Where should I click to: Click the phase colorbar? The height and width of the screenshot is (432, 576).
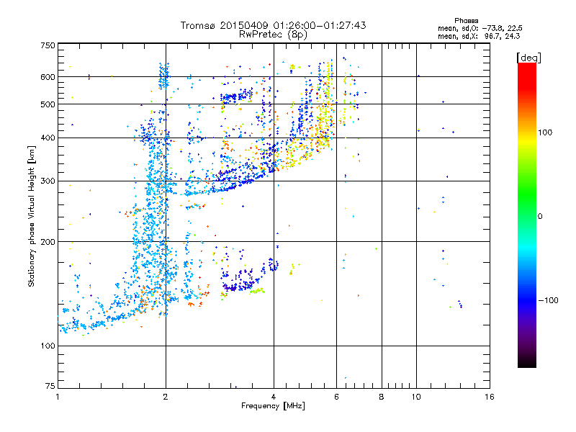pos(527,215)
